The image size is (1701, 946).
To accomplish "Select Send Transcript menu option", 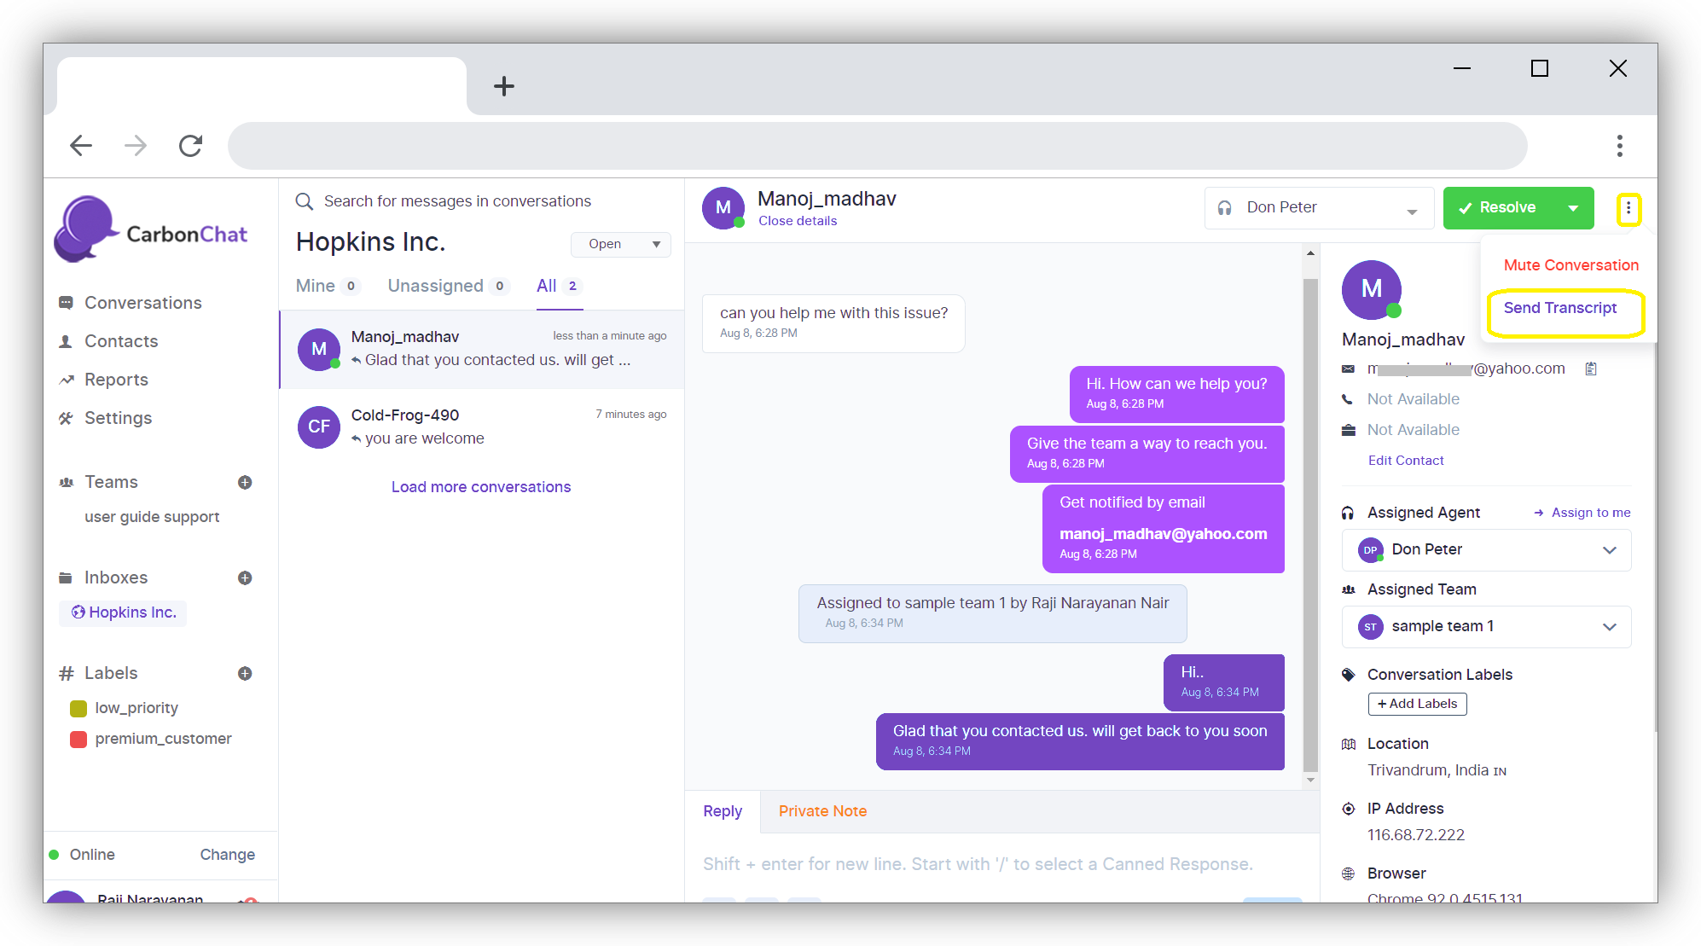I will pyautogui.click(x=1560, y=308).
